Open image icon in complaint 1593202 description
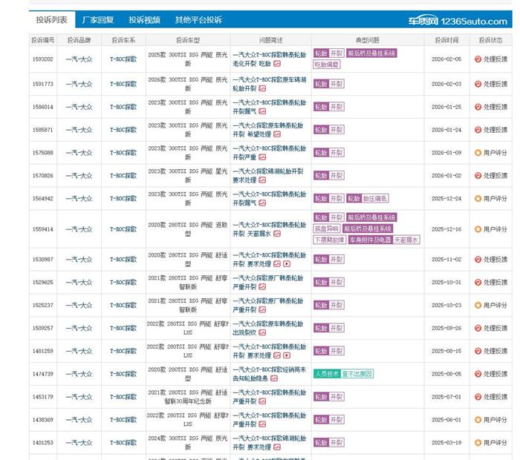This screenshot has width=520, height=460. tap(277, 64)
